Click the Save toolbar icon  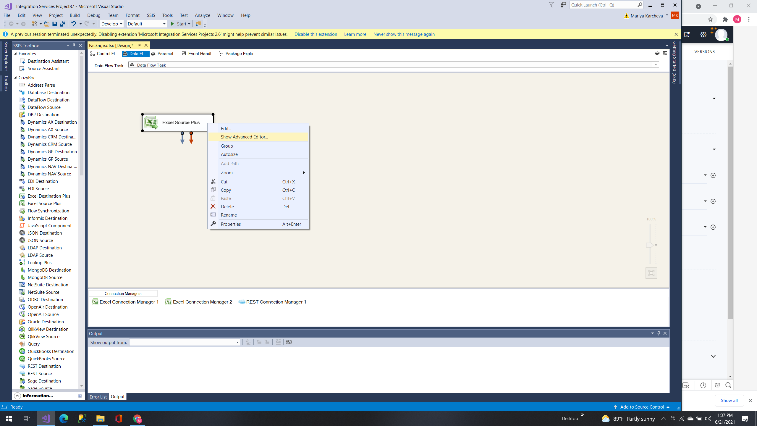coord(54,24)
